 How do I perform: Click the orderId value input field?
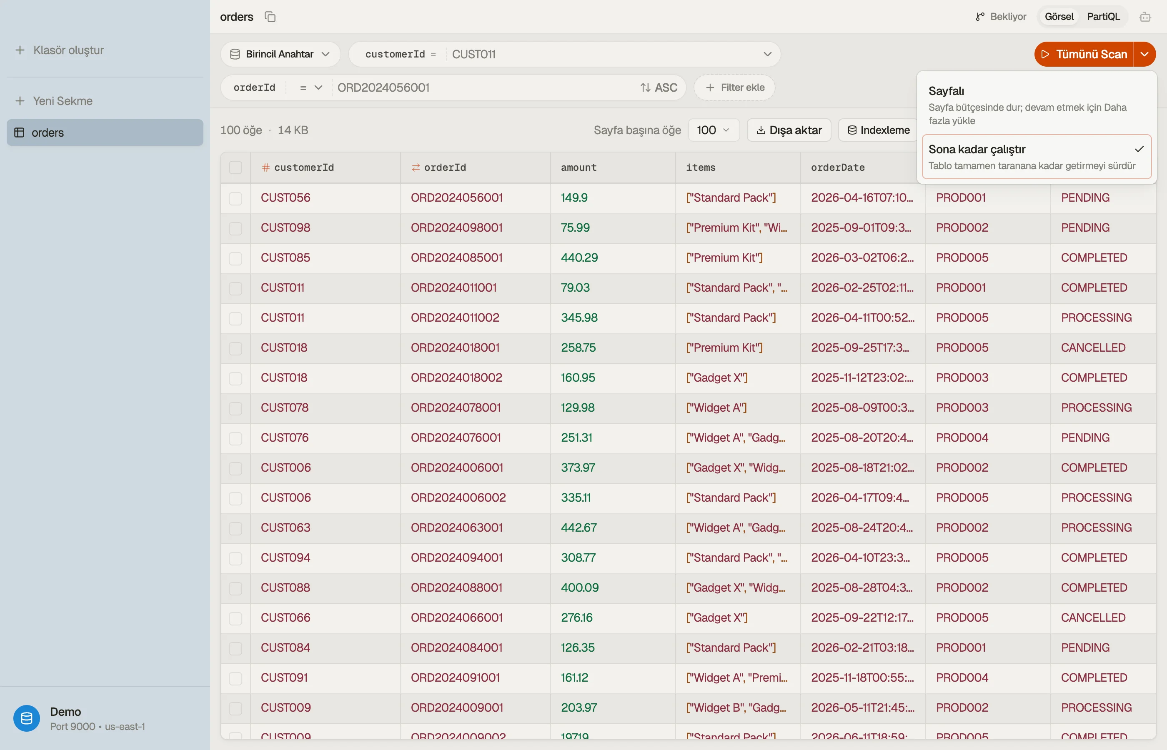coord(485,87)
